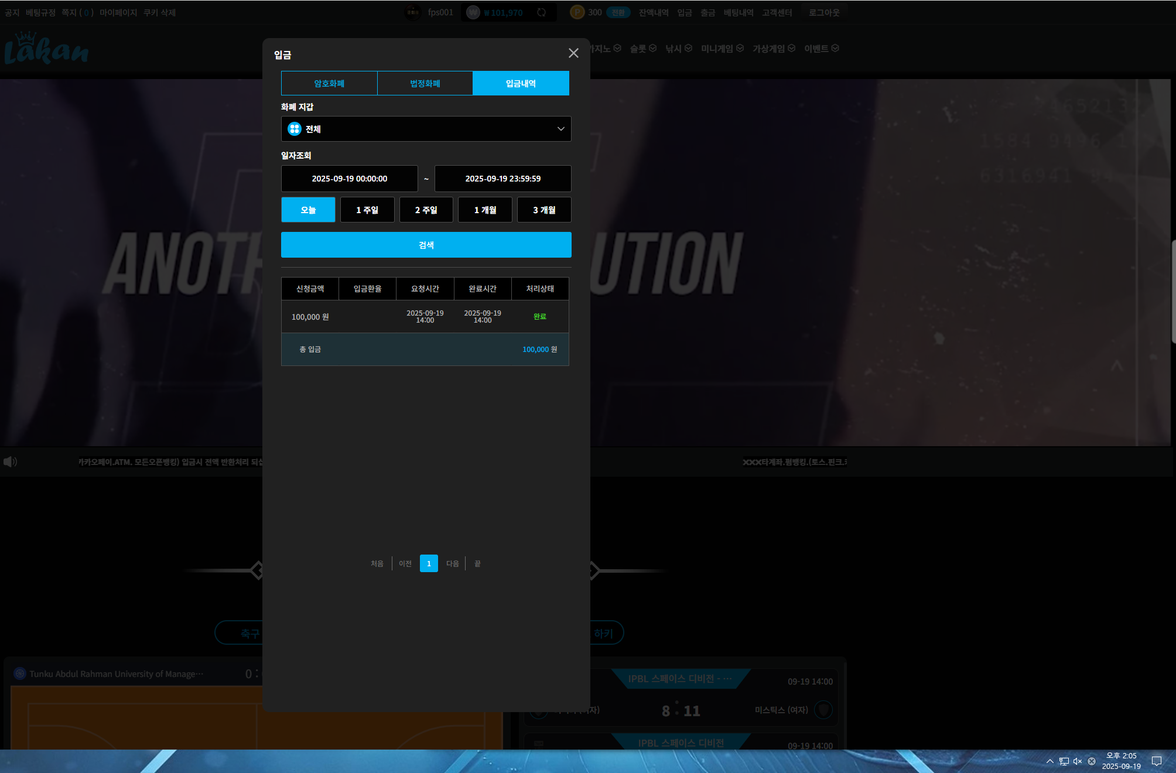1176x773 pixels.
Task: Expand the 가상게임 menu
Action: 774,49
